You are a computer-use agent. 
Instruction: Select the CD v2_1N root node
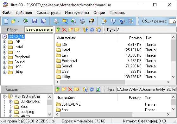(x=16, y=37)
